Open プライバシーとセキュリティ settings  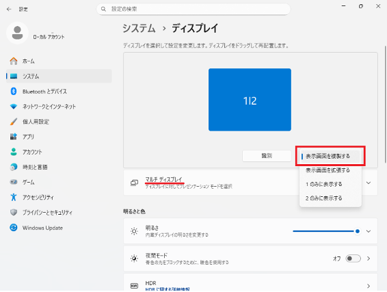tap(59, 212)
